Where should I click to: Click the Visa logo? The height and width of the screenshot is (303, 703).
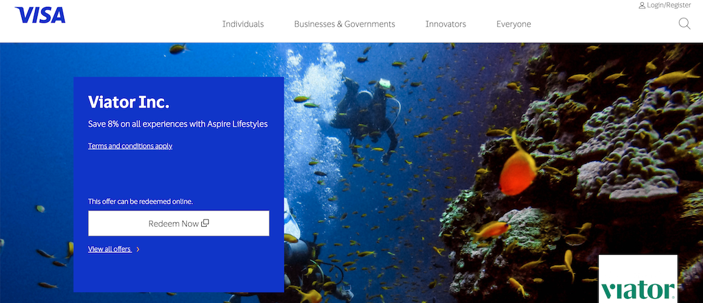[x=40, y=15]
